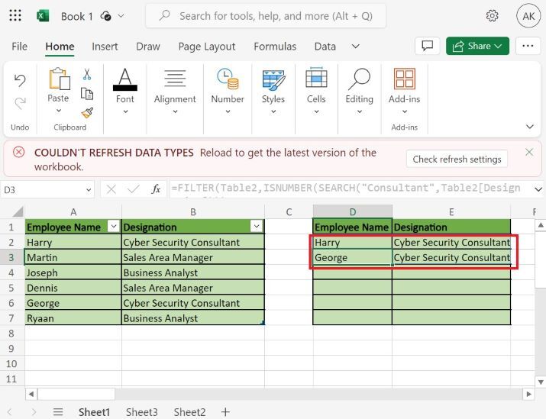Screen dimensions: 546x419
Task: Select the Format Painter brush icon
Action: (x=87, y=112)
